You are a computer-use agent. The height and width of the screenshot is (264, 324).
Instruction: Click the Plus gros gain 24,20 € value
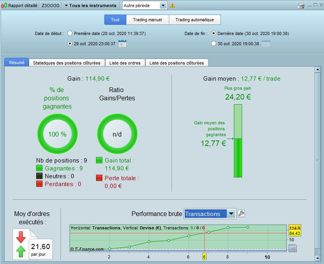point(238,97)
